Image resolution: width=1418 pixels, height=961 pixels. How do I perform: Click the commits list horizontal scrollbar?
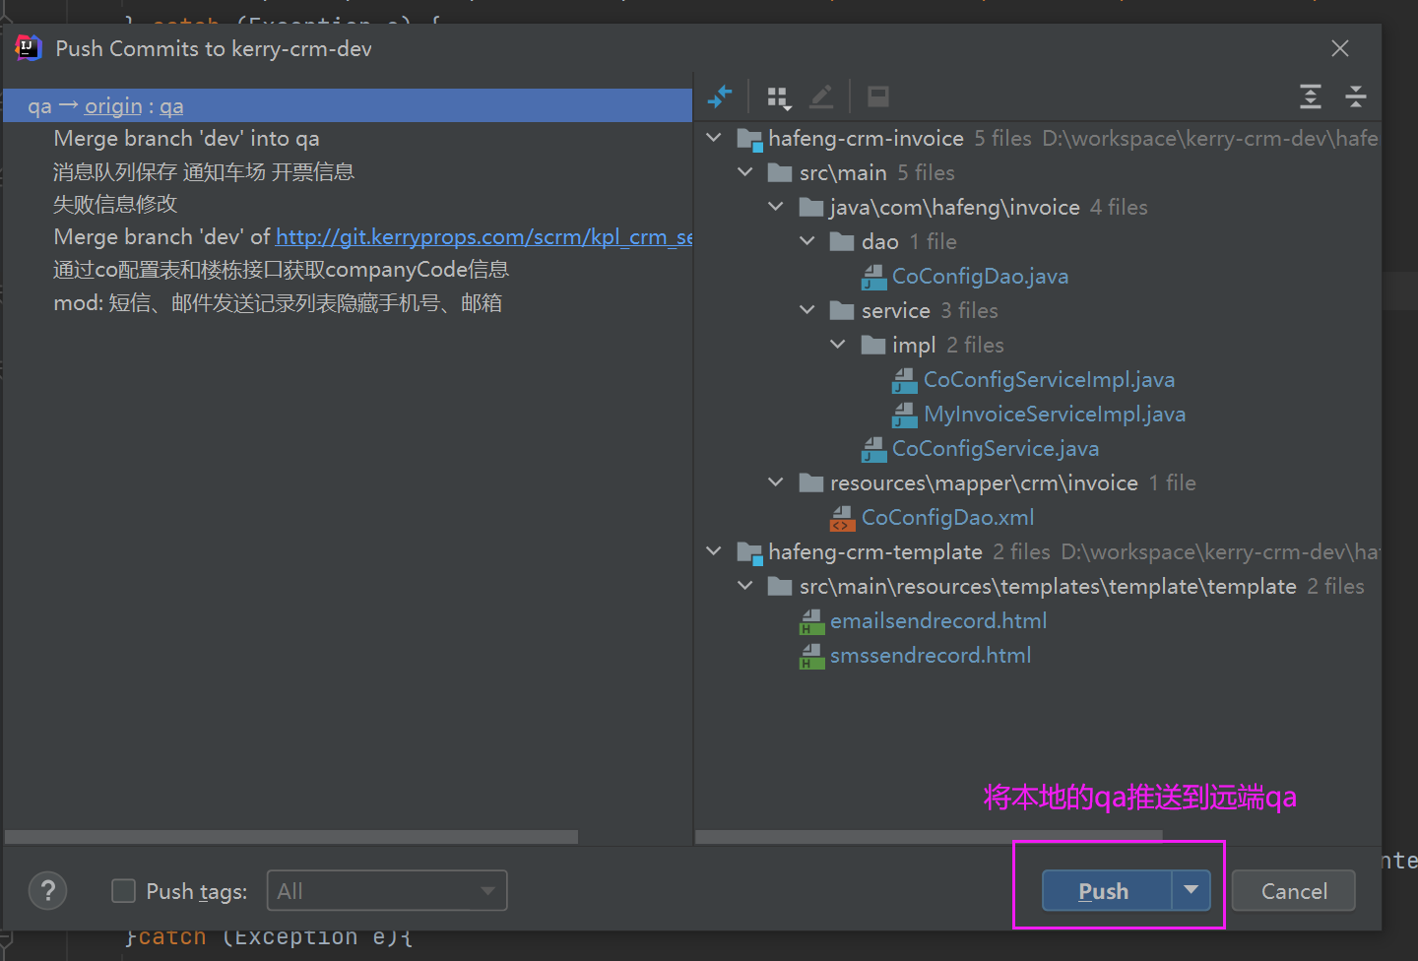coord(291,837)
